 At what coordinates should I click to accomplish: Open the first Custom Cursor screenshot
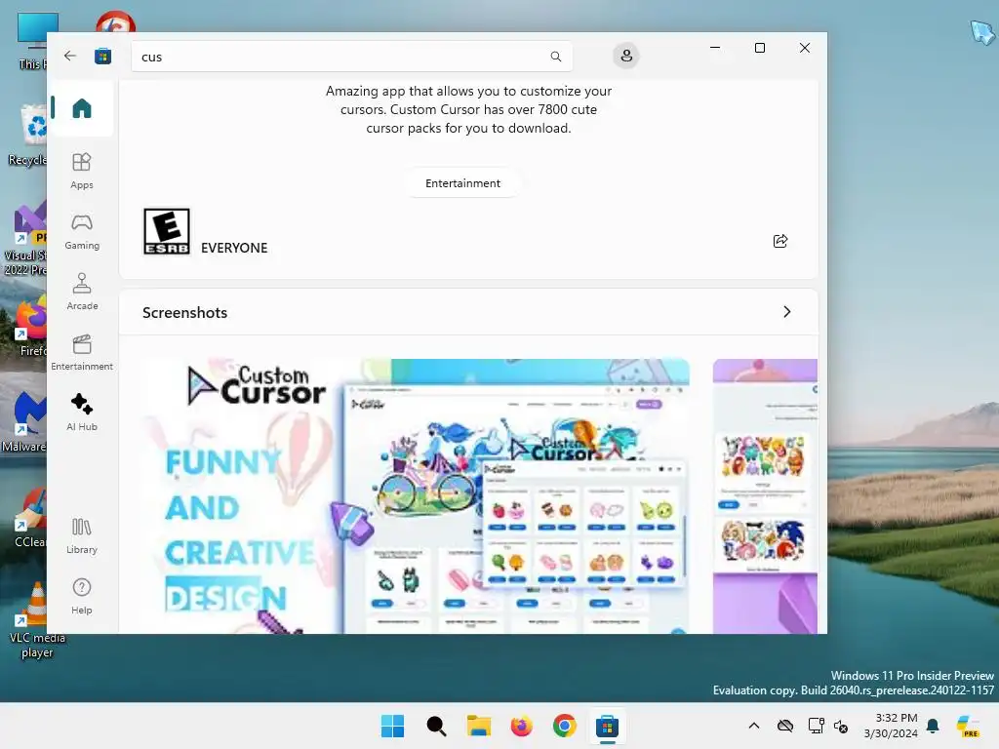coord(415,496)
